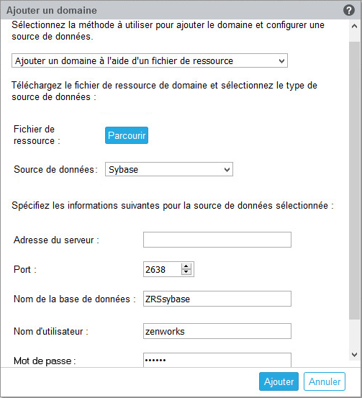Focus the Adresse du serveur field
Image resolution: width=362 pixels, height=398 pixels.
click(x=217, y=240)
